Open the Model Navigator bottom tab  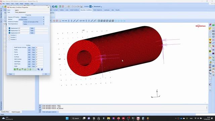coord(16,112)
